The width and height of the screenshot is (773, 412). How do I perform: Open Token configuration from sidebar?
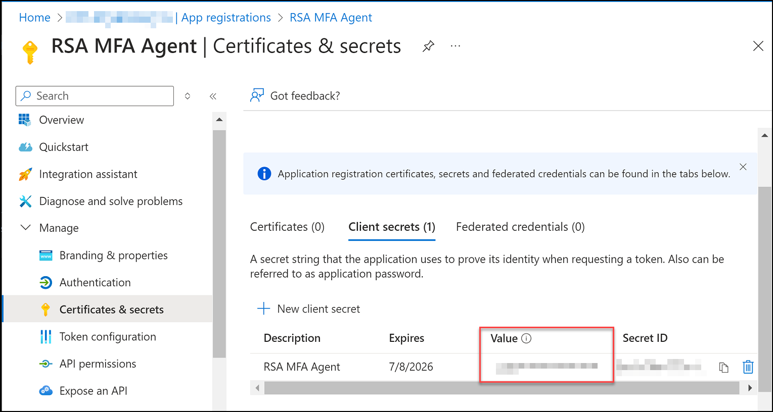tap(108, 337)
